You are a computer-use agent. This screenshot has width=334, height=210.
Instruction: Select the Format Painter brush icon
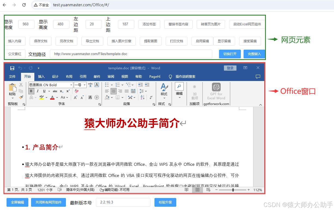[x=21, y=97]
